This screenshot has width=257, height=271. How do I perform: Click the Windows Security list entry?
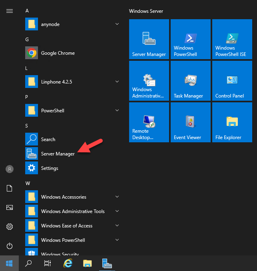[73, 252]
